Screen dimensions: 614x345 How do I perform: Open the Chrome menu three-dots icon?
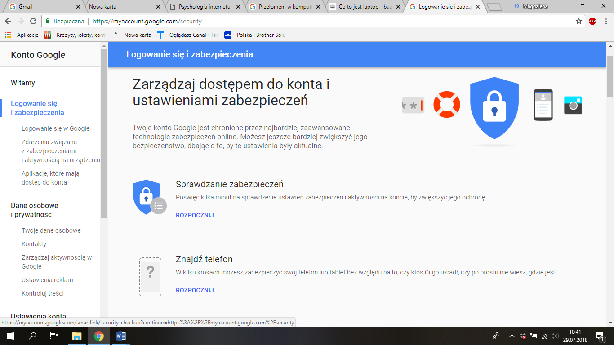pyautogui.click(x=605, y=21)
